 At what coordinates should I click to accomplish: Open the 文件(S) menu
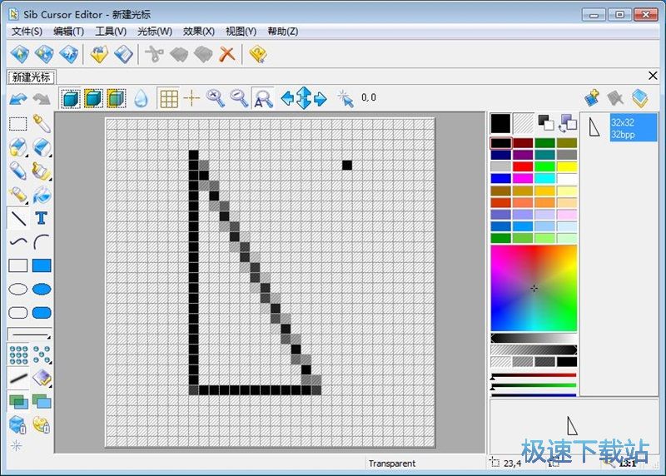[x=27, y=31]
